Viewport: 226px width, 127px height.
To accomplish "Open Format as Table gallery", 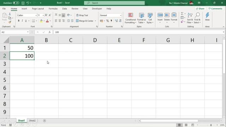I will [141, 18].
